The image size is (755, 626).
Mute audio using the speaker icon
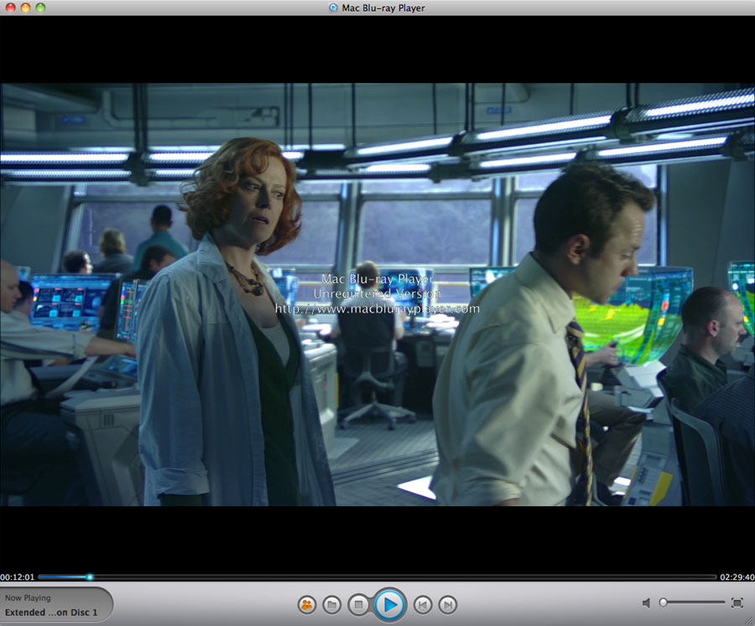pyautogui.click(x=646, y=603)
